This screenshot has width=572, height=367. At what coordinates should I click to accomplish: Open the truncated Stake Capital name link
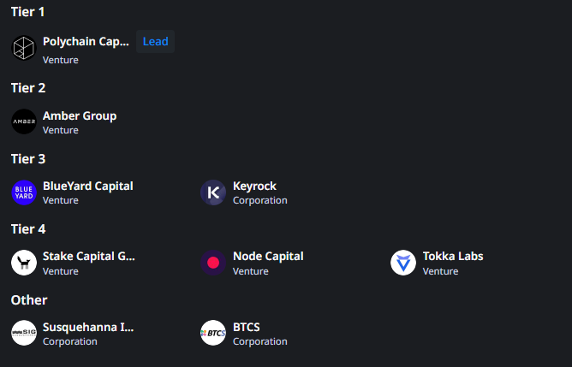click(x=89, y=256)
